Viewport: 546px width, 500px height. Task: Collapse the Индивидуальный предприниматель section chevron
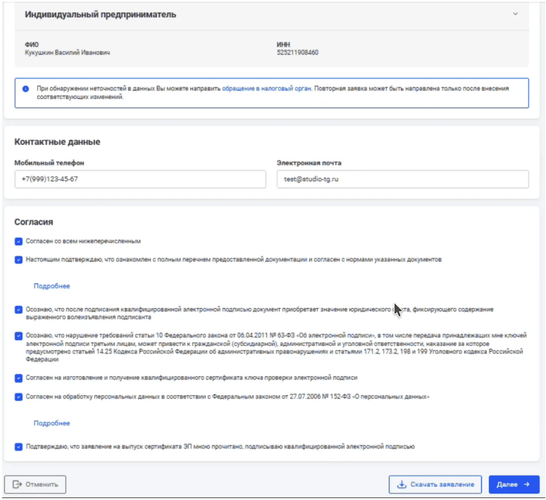(515, 14)
